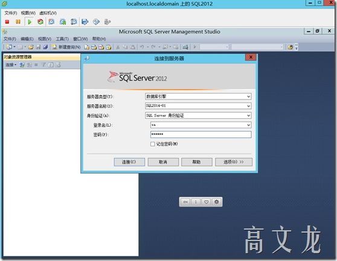Open the undo history dropdown arrow
Image resolution: width=337 pixels, height=261 pixels.
pos(147,47)
